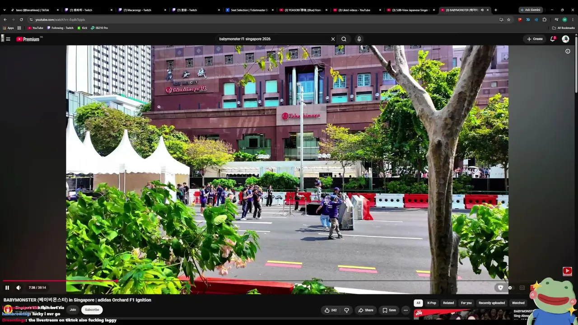This screenshot has width=578, height=325.
Task: Switch to the Macarongz Twitch tab
Action: coord(142,10)
